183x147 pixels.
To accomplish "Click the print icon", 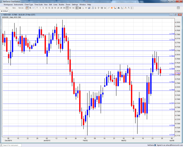I will click(x=119, y=8).
